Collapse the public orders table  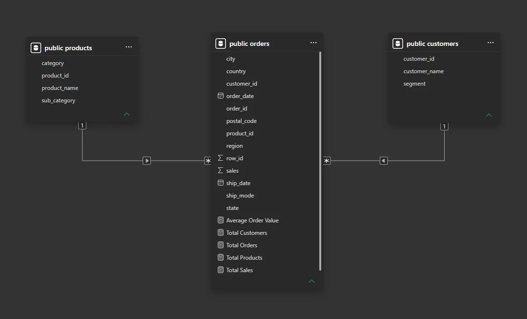tap(312, 281)
